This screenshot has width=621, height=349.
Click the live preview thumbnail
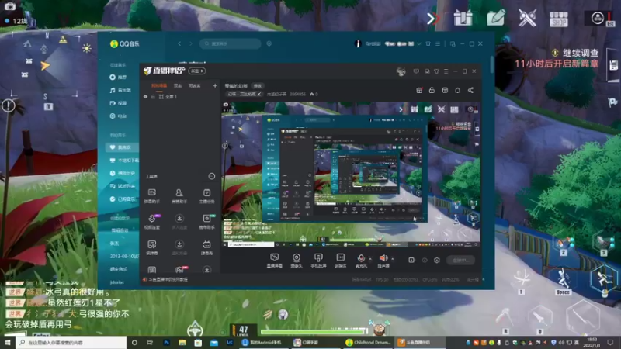click(351, 174)
